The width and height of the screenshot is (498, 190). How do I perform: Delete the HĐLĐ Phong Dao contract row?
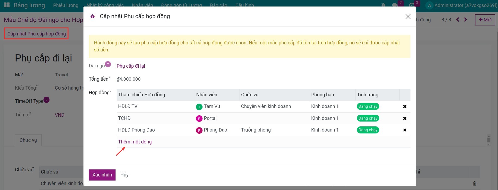coord(404,130)
